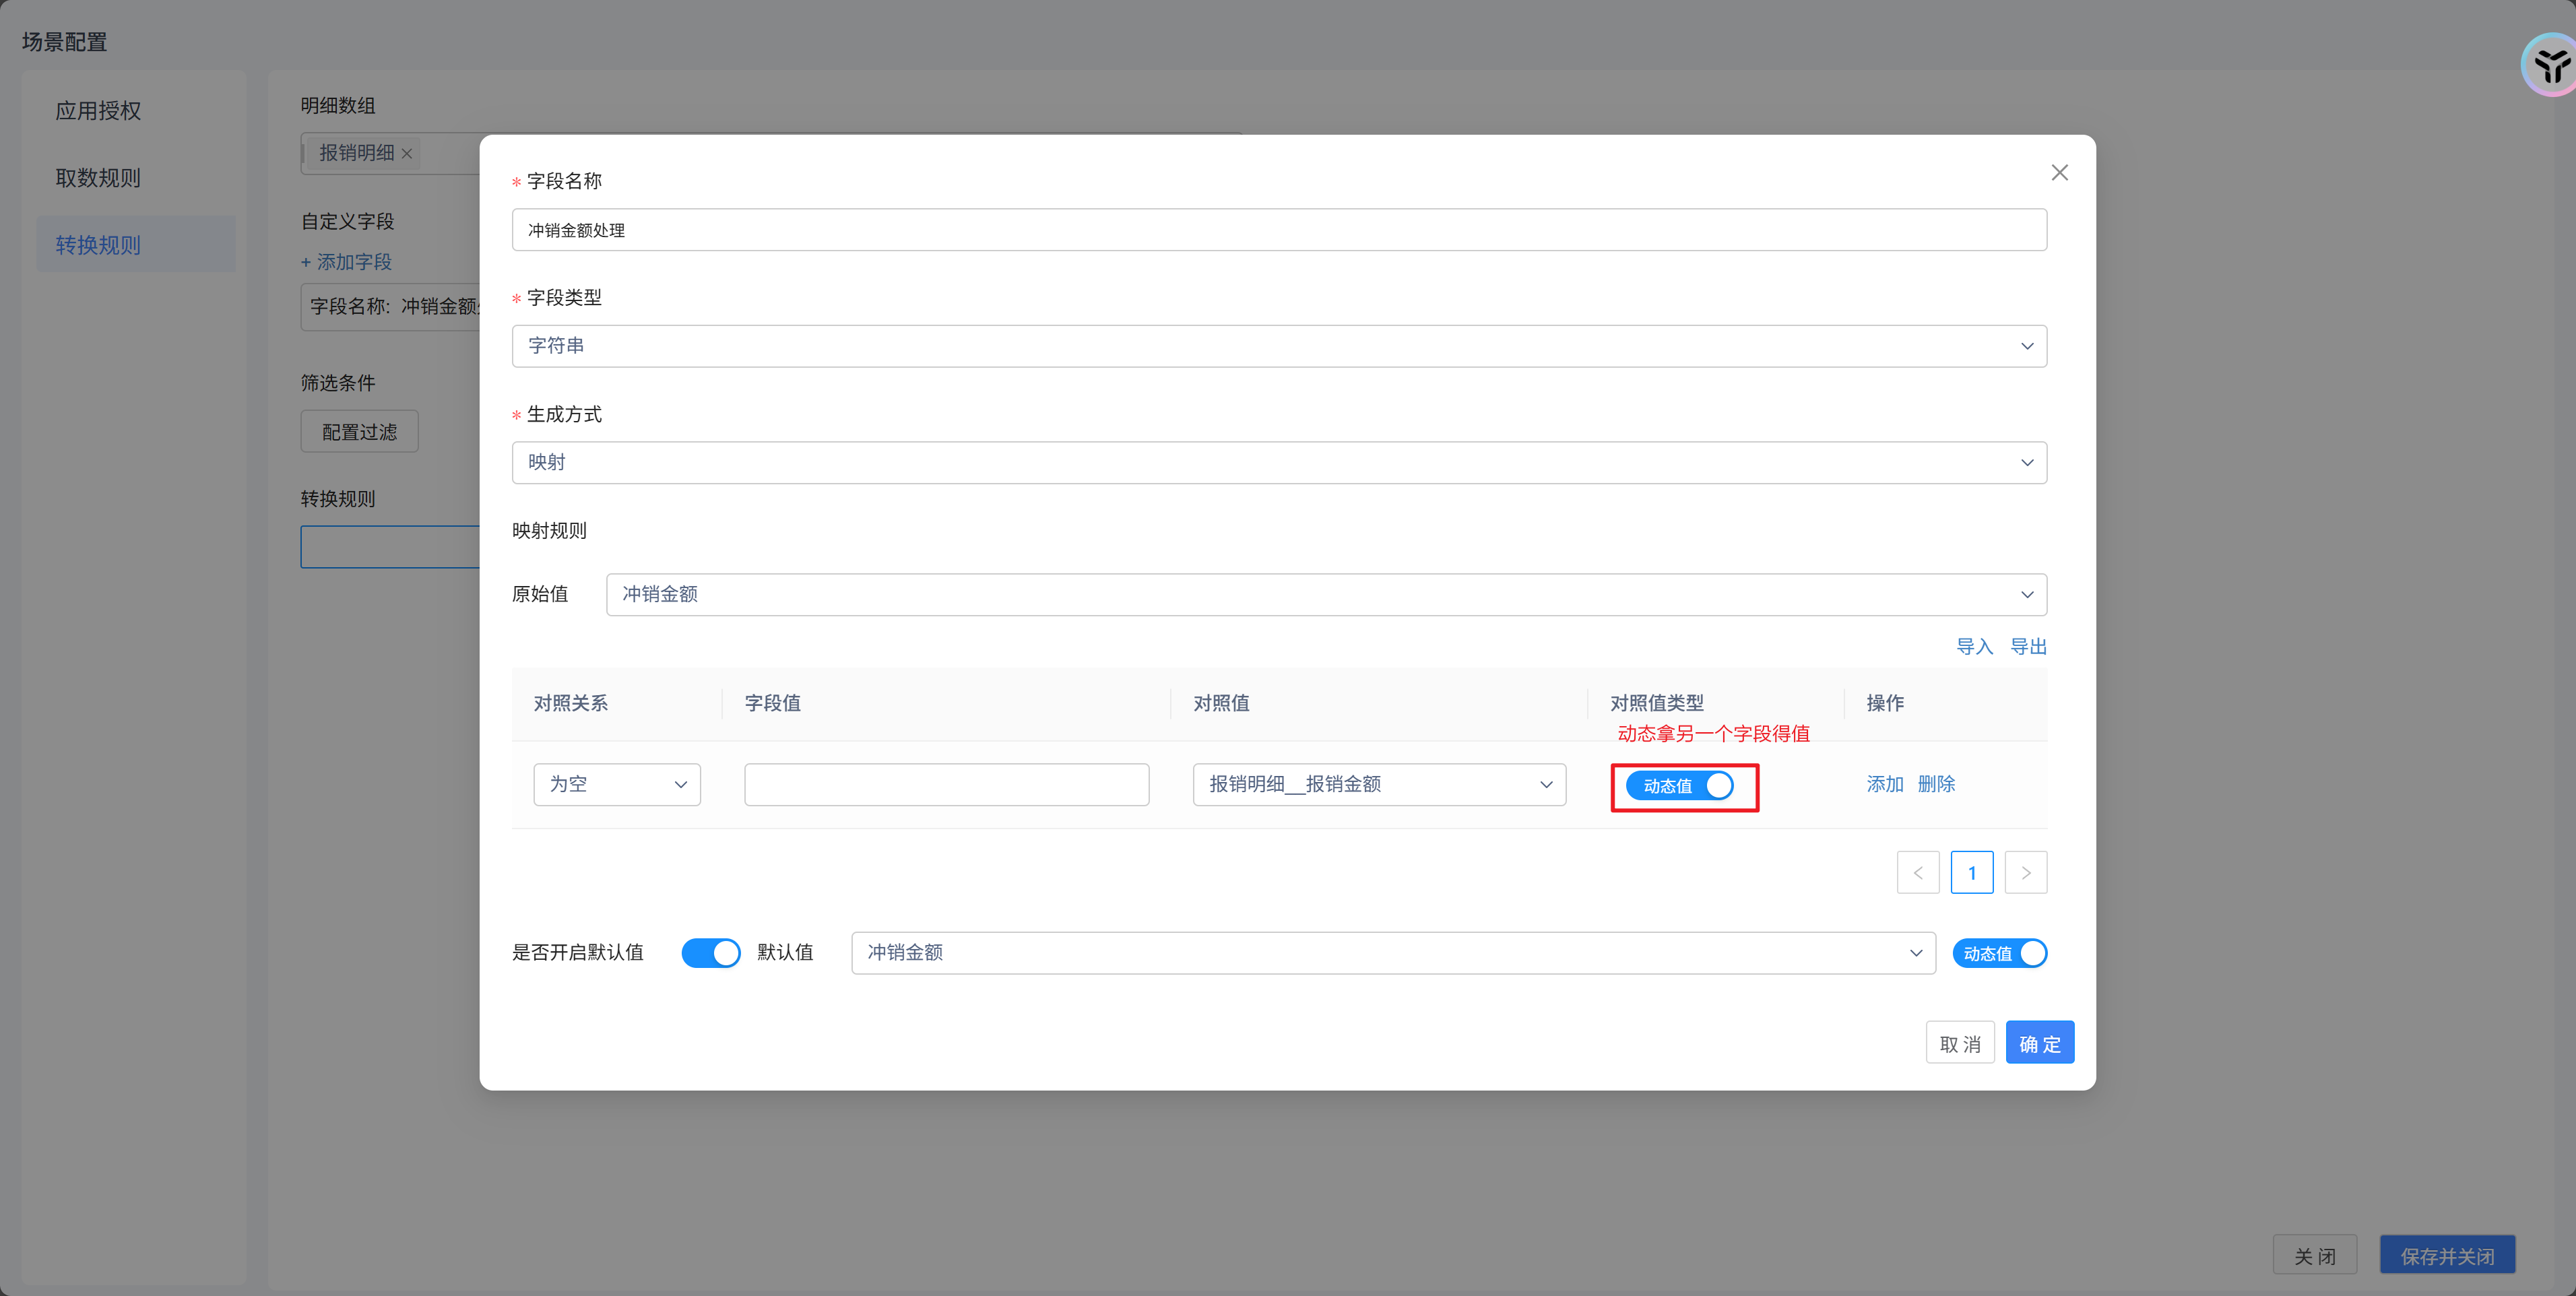
Task: Open the 生成方式 dropdown showing 映射
Action: [1278, 463]
